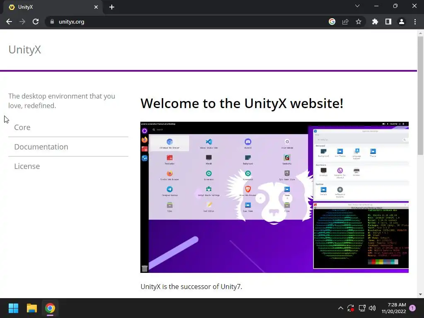
Task: Open network settings from tray icon
Action: tap(362, 308)
